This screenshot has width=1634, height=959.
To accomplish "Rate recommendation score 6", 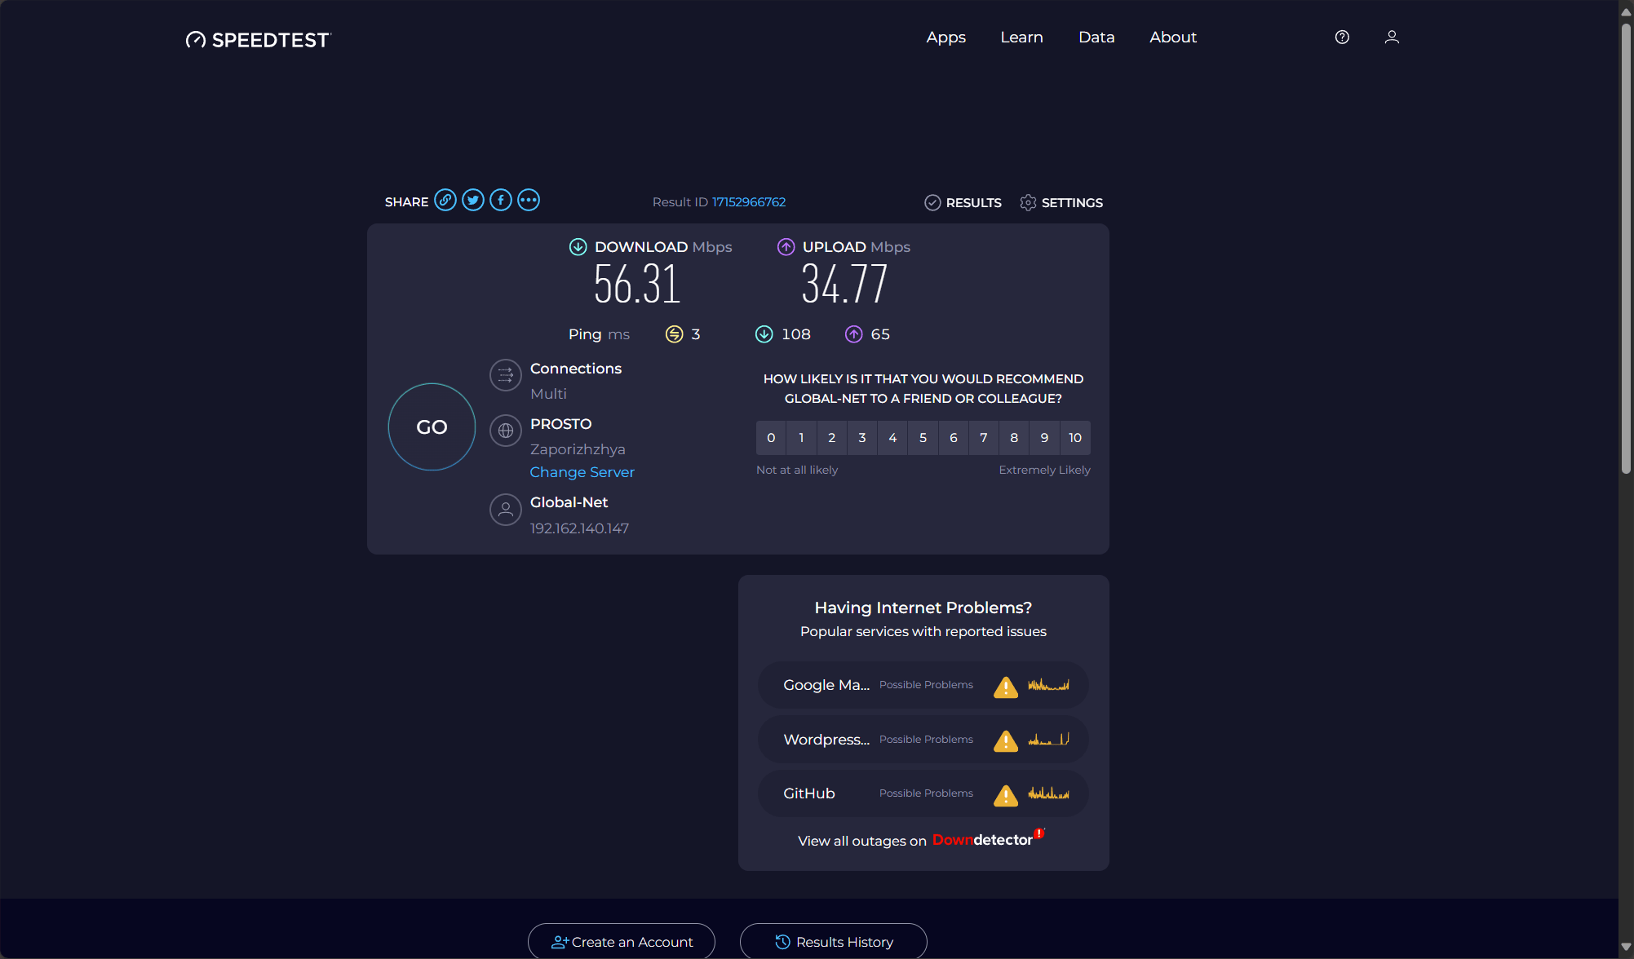I will pos(954,438).
